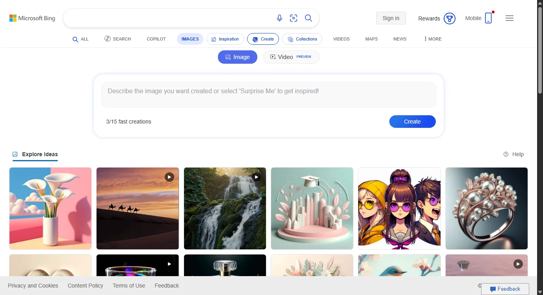Activate the voice search microphone icon
The width and height of the screenshot is (543, 295).
coord(279,18)
